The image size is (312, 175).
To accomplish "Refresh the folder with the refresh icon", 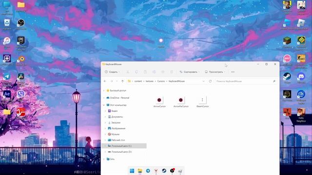I will click(210, 81).
